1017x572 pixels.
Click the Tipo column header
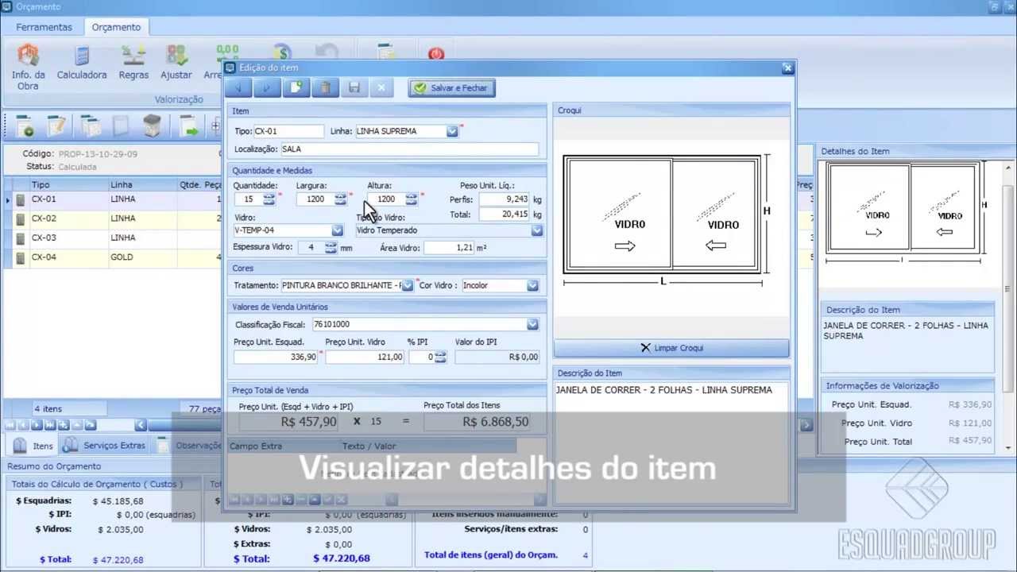coord(68,185)
